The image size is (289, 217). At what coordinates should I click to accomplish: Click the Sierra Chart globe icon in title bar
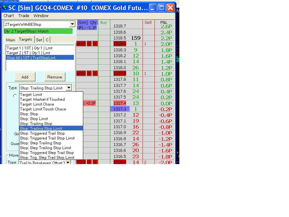[5, 7]
